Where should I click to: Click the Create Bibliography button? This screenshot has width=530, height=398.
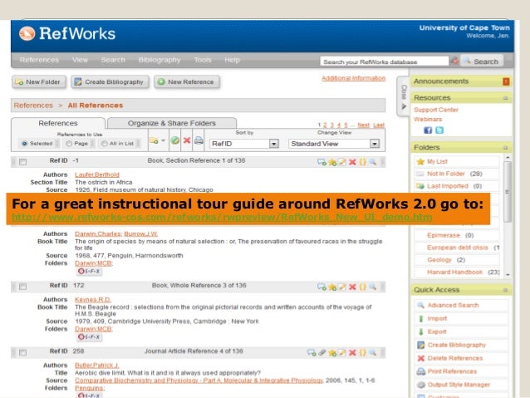(x=110, y=81)
